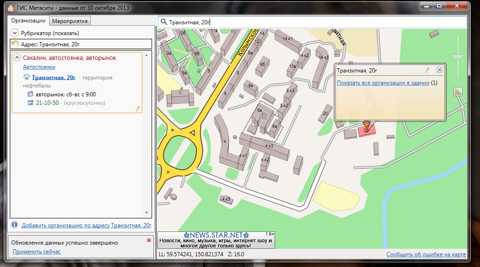Click the orange marker on building 20г
Image resolution: width=480 pixels, height=267 pixels.
[367, 125]
